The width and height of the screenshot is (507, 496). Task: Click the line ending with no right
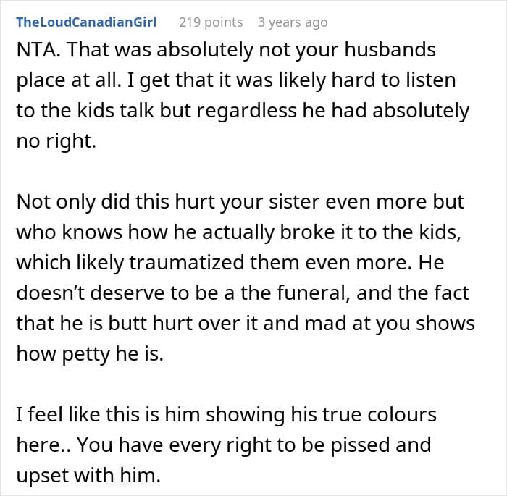point(56,141)
